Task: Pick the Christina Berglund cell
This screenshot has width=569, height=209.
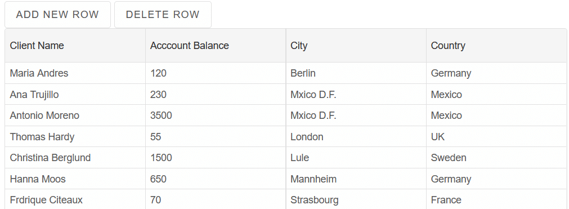Action: pos(75,158)
